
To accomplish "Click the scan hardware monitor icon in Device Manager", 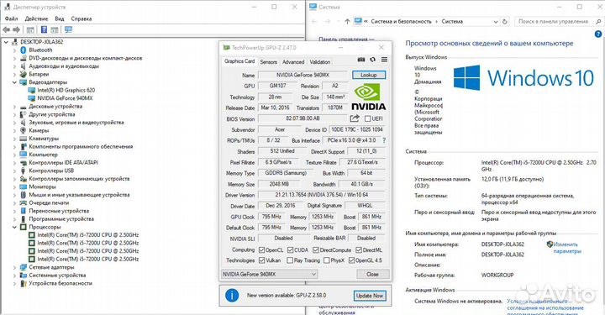I will click(68, 29).
